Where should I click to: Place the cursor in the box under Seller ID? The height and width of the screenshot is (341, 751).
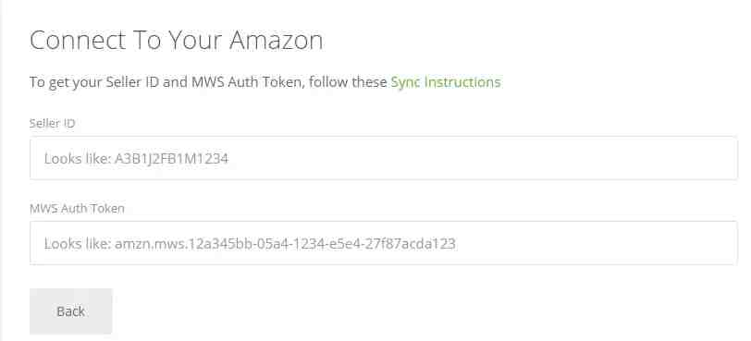click(383, 158)
